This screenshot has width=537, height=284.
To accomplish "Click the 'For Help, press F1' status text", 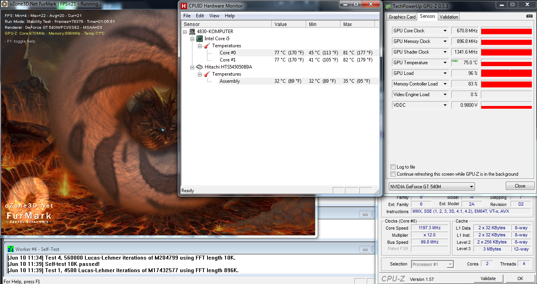I will tap(22, 281).
